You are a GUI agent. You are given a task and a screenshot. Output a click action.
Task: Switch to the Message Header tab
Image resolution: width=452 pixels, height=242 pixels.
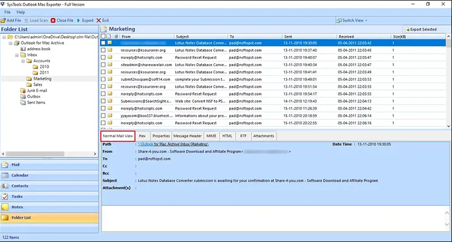coord(188,136)
